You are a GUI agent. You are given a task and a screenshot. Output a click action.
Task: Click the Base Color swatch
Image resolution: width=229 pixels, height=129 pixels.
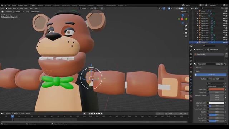coord(216,89)
